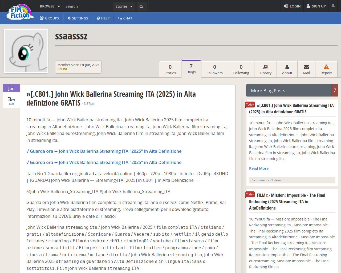Click the 'Member Since 1st Jun, 2025' text
This screenshot has height=273, width=341.
[78, 65]
